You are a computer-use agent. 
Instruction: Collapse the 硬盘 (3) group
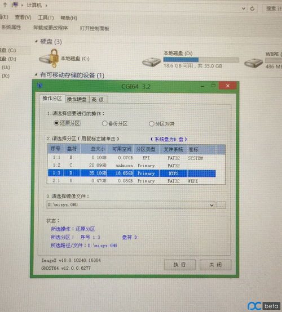point(36,41)
